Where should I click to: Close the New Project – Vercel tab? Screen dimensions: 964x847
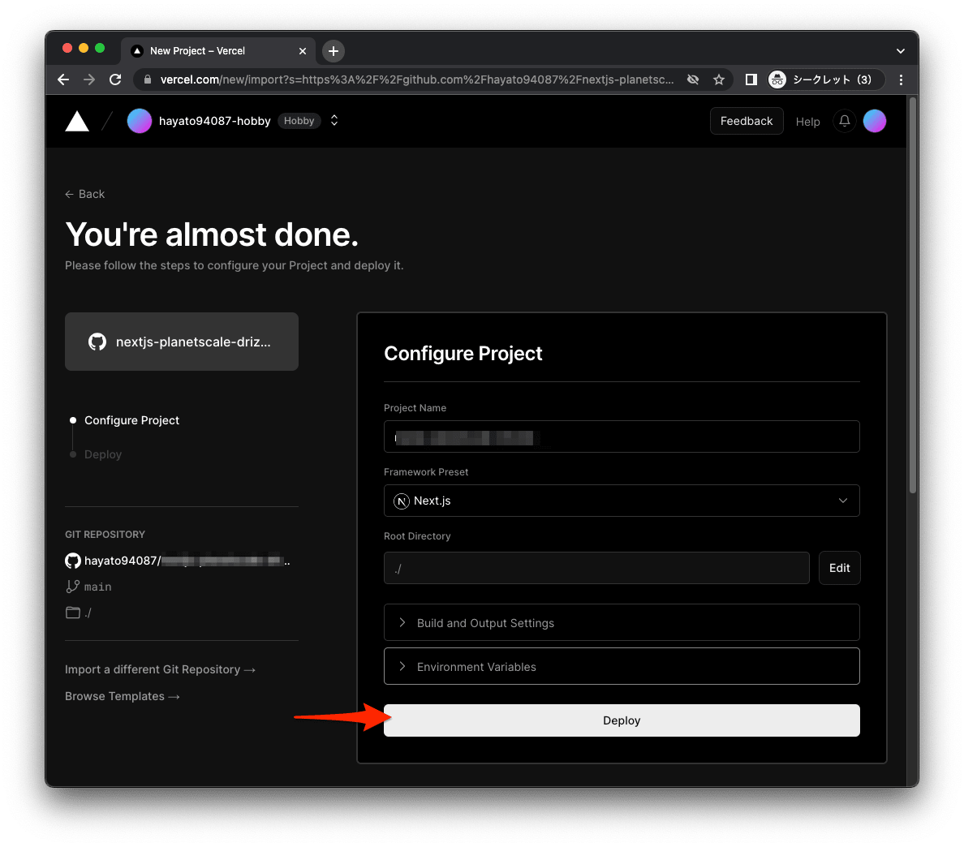click(303, 51)
